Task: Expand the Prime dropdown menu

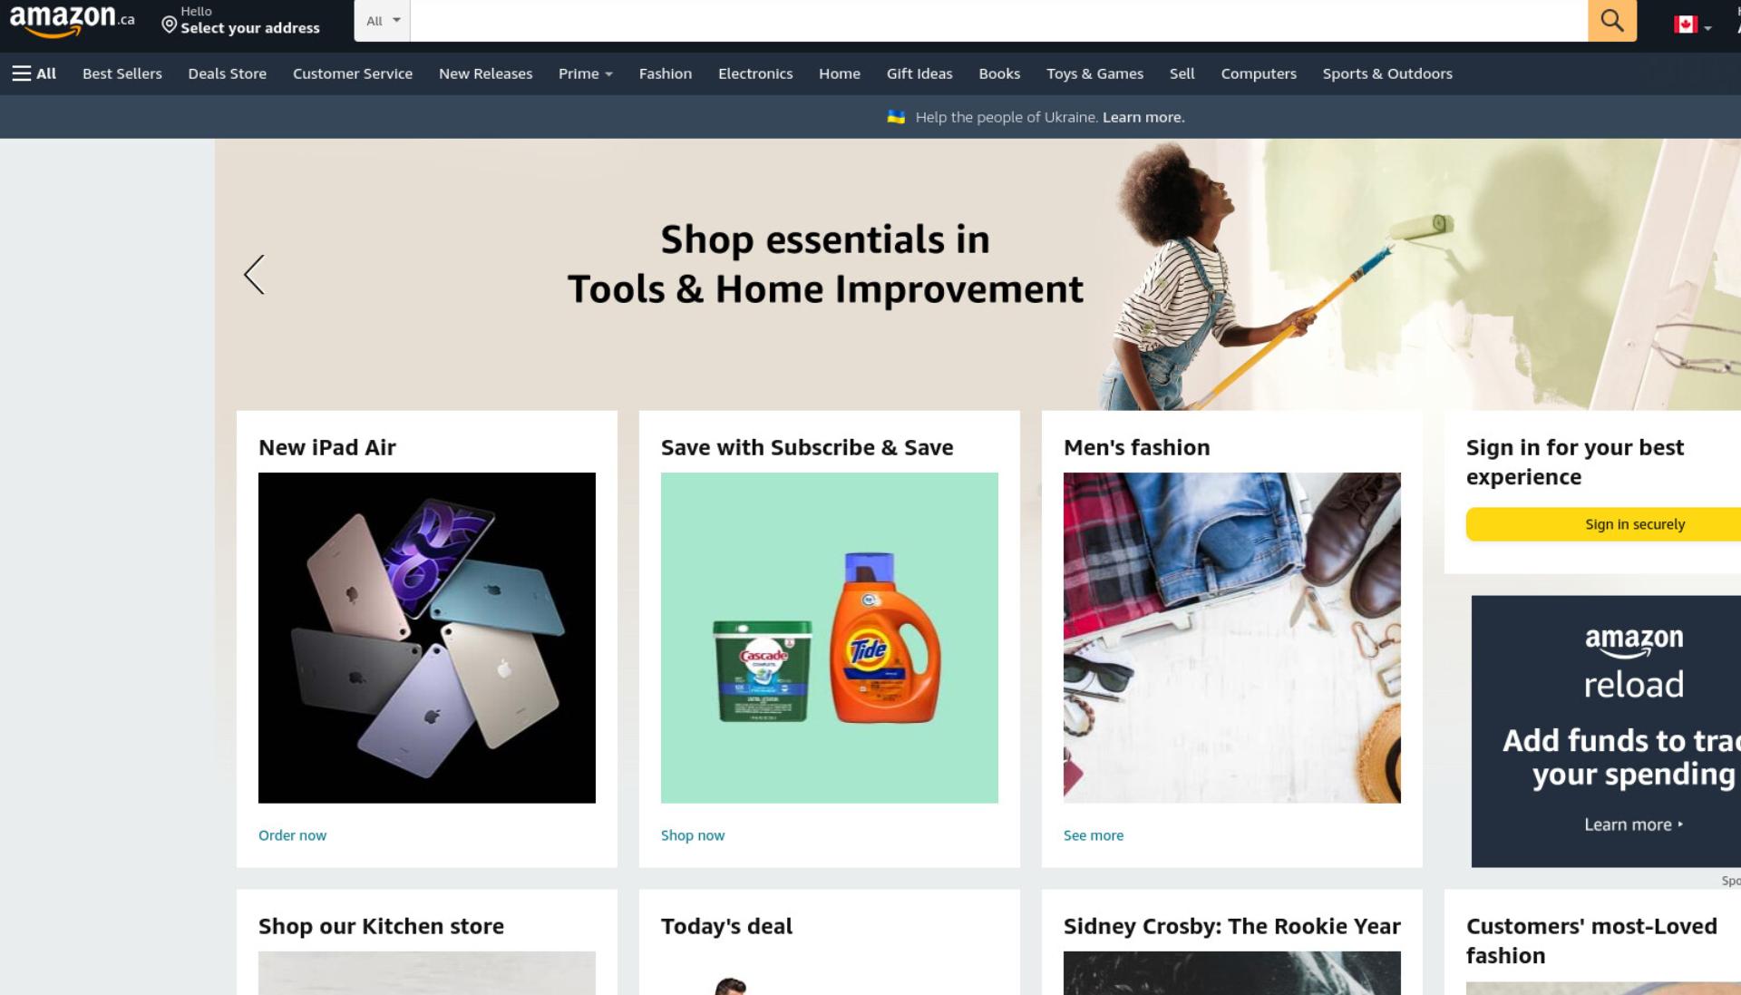Action: (585, 73)
